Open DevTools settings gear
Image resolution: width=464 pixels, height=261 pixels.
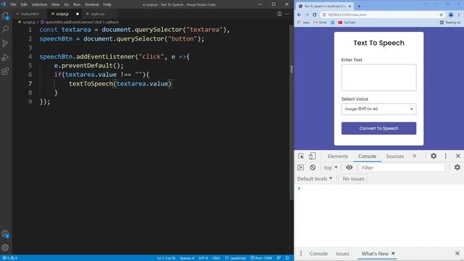[434, 156]
